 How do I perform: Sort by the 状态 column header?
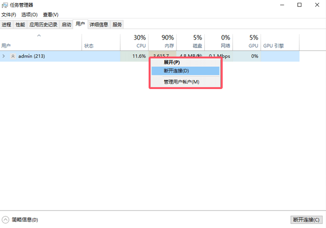101,42
